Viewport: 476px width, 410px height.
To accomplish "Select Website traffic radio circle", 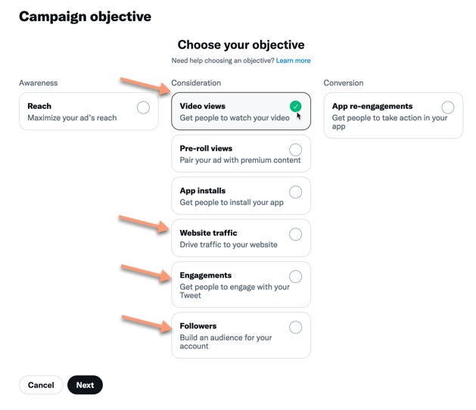I will [295, 235].
